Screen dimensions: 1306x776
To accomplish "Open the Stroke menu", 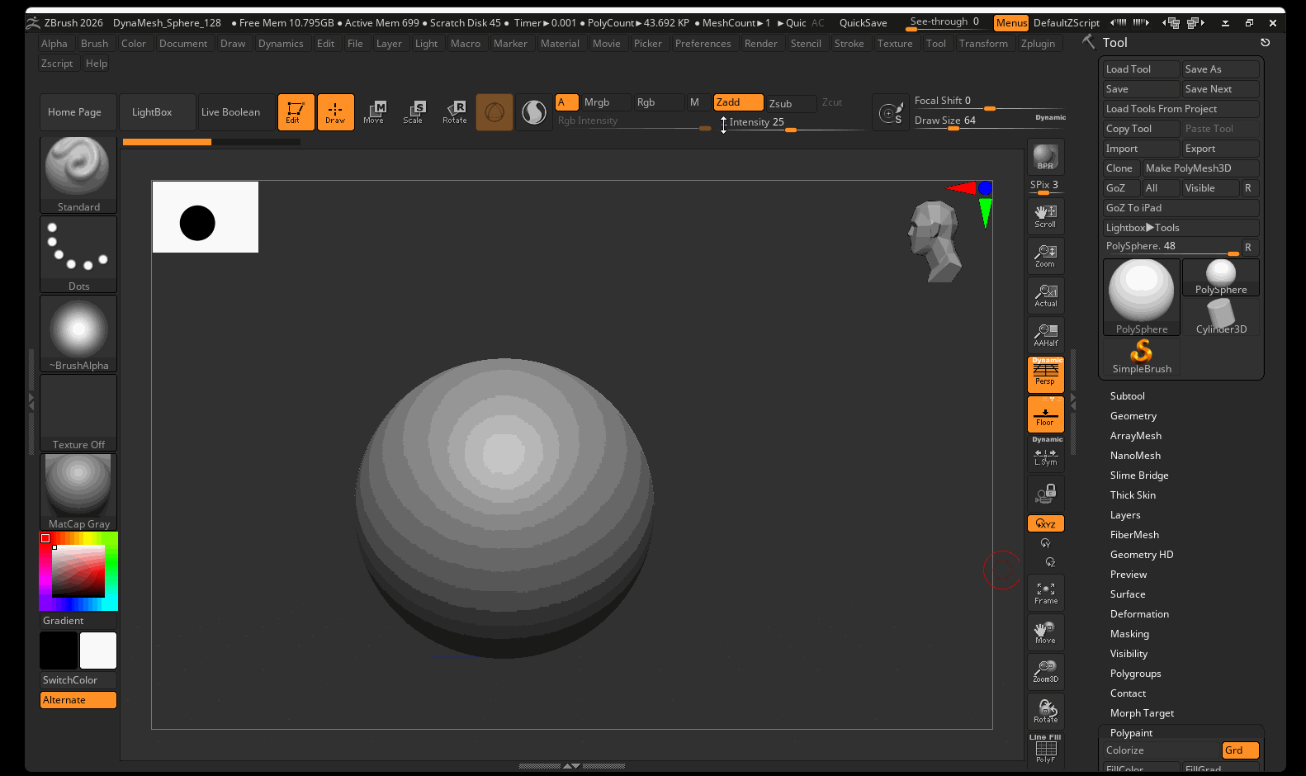I will pyautogui.click(x=849, y=44).
